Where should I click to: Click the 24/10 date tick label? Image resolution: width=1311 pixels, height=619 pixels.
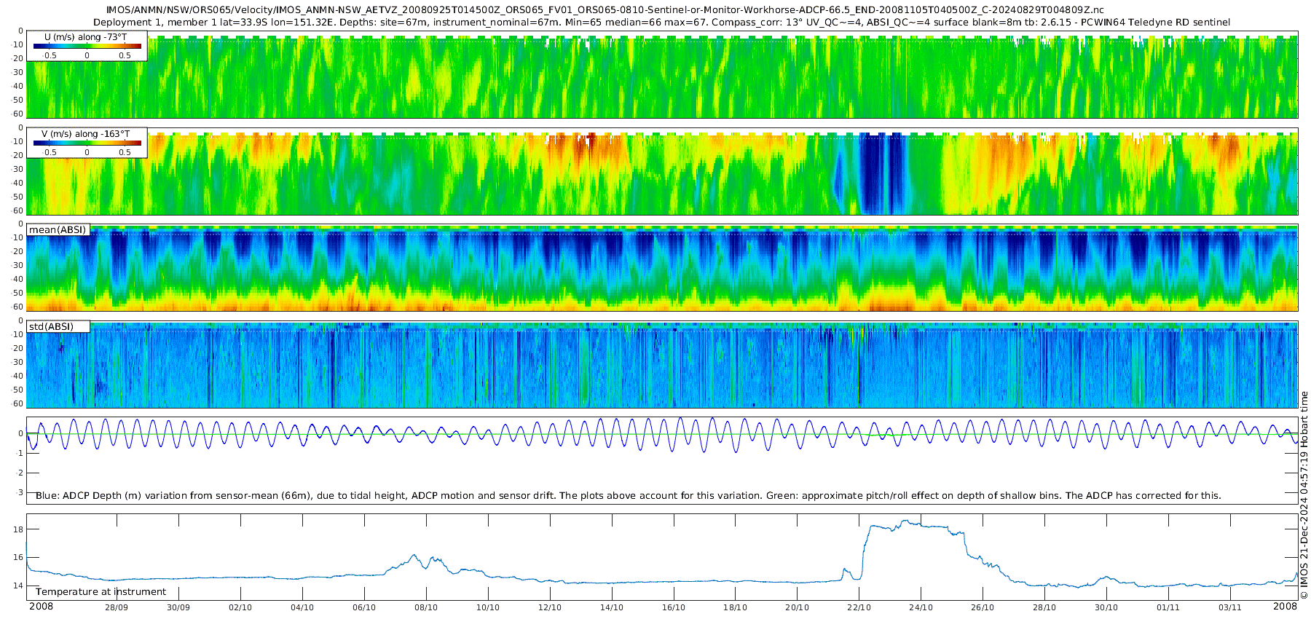(x=921, y=607)
